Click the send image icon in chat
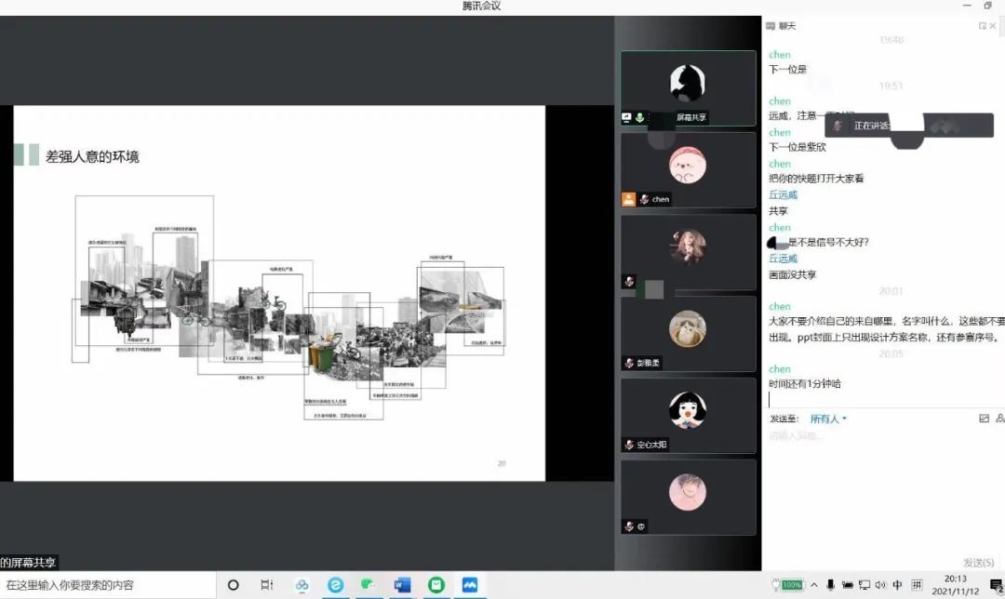 pos(984,419)
